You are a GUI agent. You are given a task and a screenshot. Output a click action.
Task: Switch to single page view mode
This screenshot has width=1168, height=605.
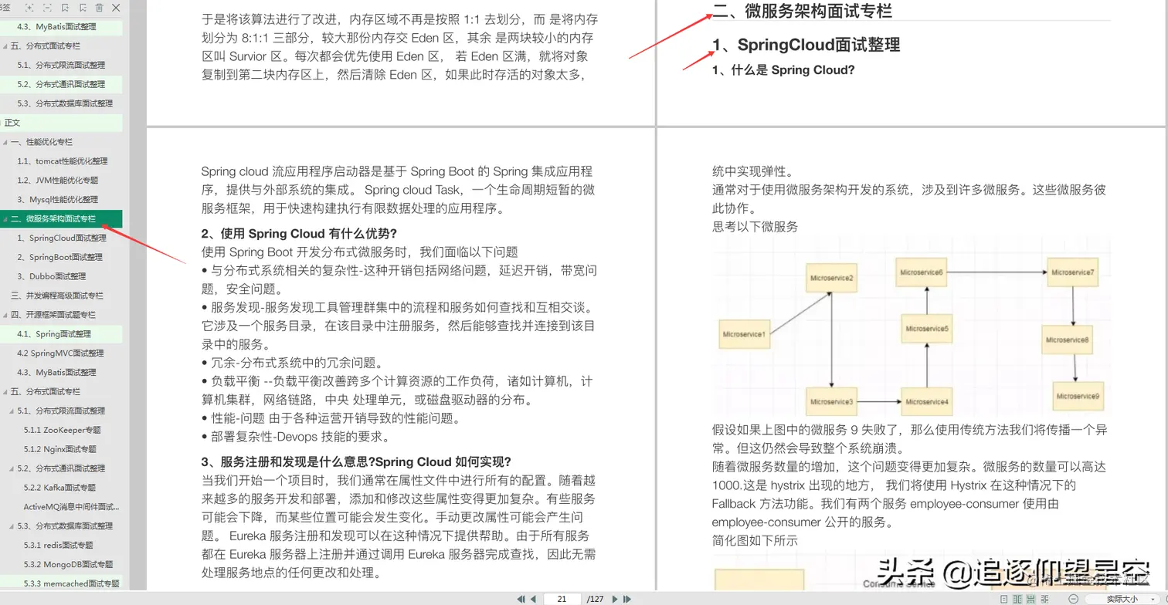pos(1004,599)
